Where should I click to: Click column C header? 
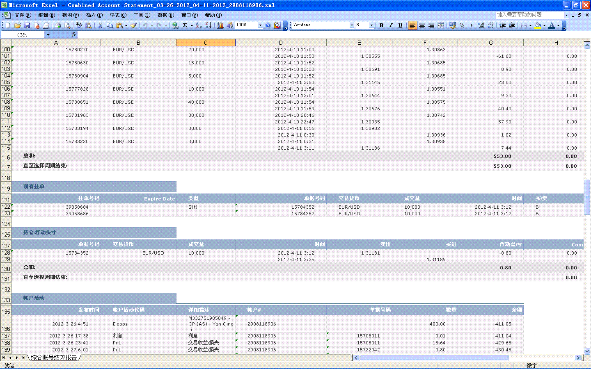[x=206, y=43]
